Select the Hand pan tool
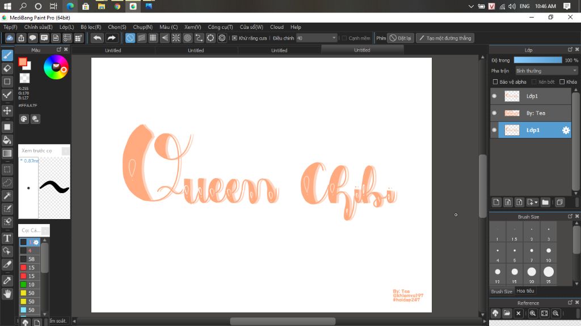 click(x=7, y=294)
